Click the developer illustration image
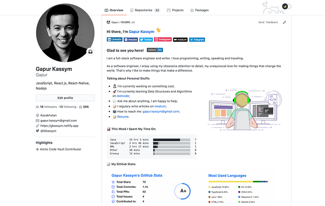Viewport: 325px width, 206px height. tap(245, 109)
